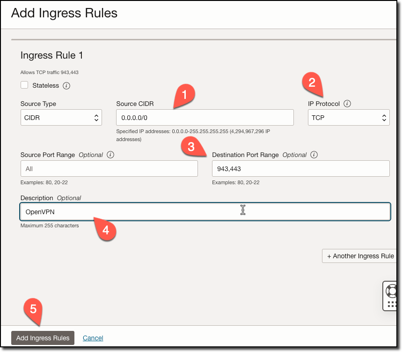Select the Description field containing OpenVPN
402x352 pixels.
[205, 211]
